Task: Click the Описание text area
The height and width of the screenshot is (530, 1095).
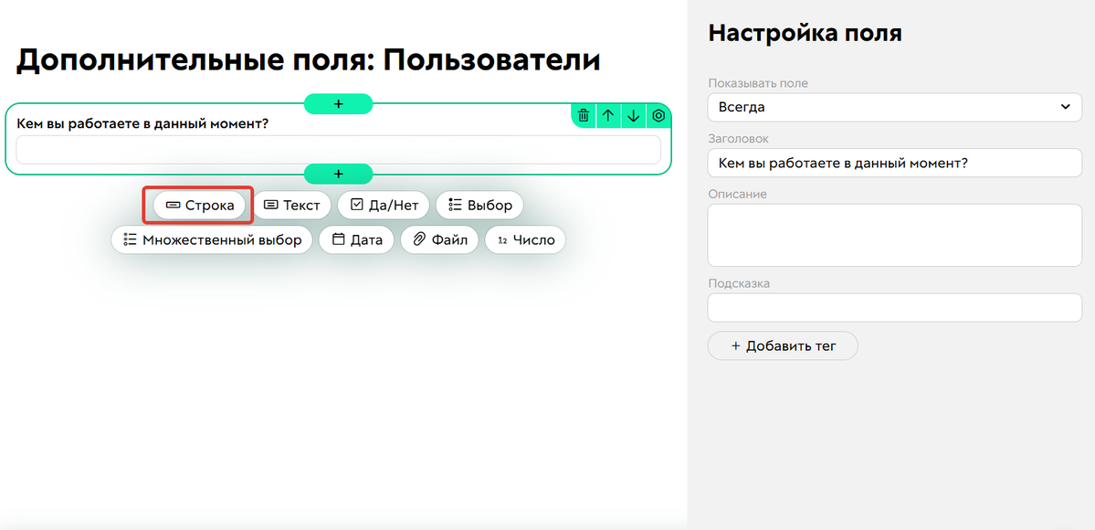Action: click(x=894, y=235)
